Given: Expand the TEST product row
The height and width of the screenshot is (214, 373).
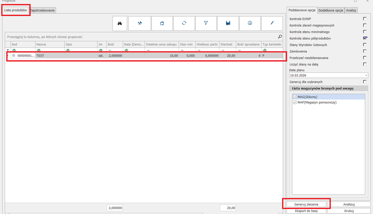Looking at the screenshot, I should click(14, 56).
